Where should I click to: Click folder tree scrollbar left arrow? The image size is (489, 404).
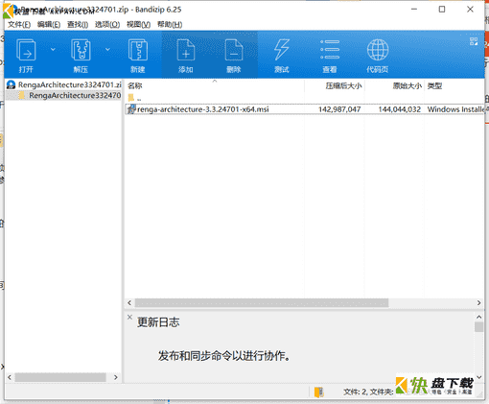[x=10, y=377]
